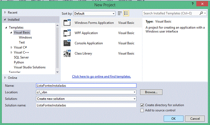210x125 pixels.
Task: Click the project Name input field
Action: pyautogui.click(x=86, y=86)
